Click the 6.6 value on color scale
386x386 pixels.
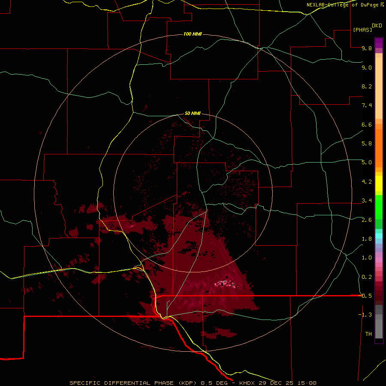pos(367,124)
